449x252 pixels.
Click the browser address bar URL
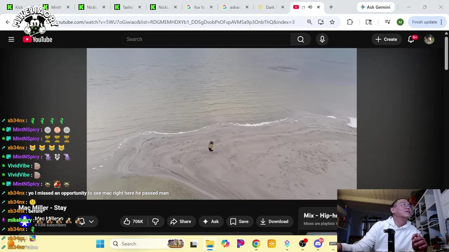coord(175,22)
